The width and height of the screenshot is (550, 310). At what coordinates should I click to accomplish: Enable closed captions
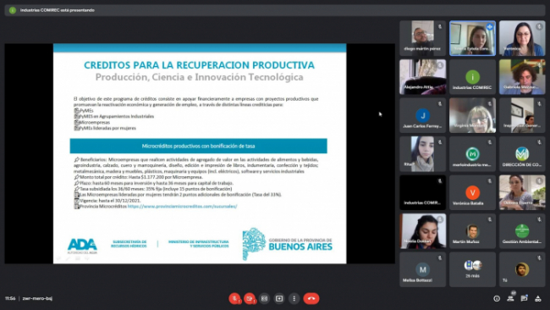point(265,298)
